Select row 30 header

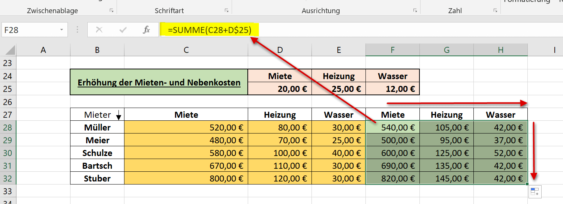point(8,153)
